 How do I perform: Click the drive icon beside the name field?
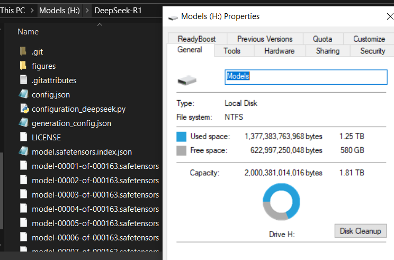click(187, 80)
